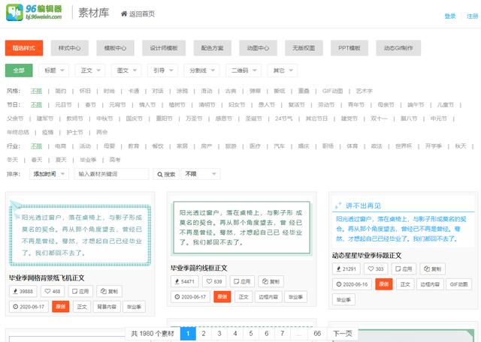Click 原创 tag on 毕业季简约线框正文 card
Viewport: 481px width, 342px height.
(222, 297)
